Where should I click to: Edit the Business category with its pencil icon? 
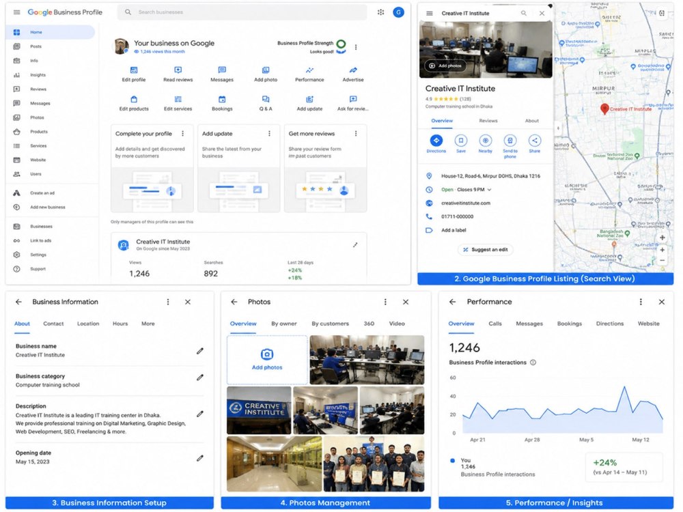(x=200, y=378)
